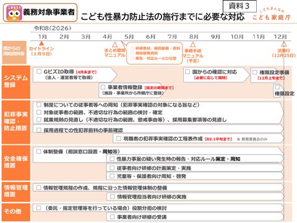
Task: Check the 体制整備 checkbox
Action: [x=38, y=151]
